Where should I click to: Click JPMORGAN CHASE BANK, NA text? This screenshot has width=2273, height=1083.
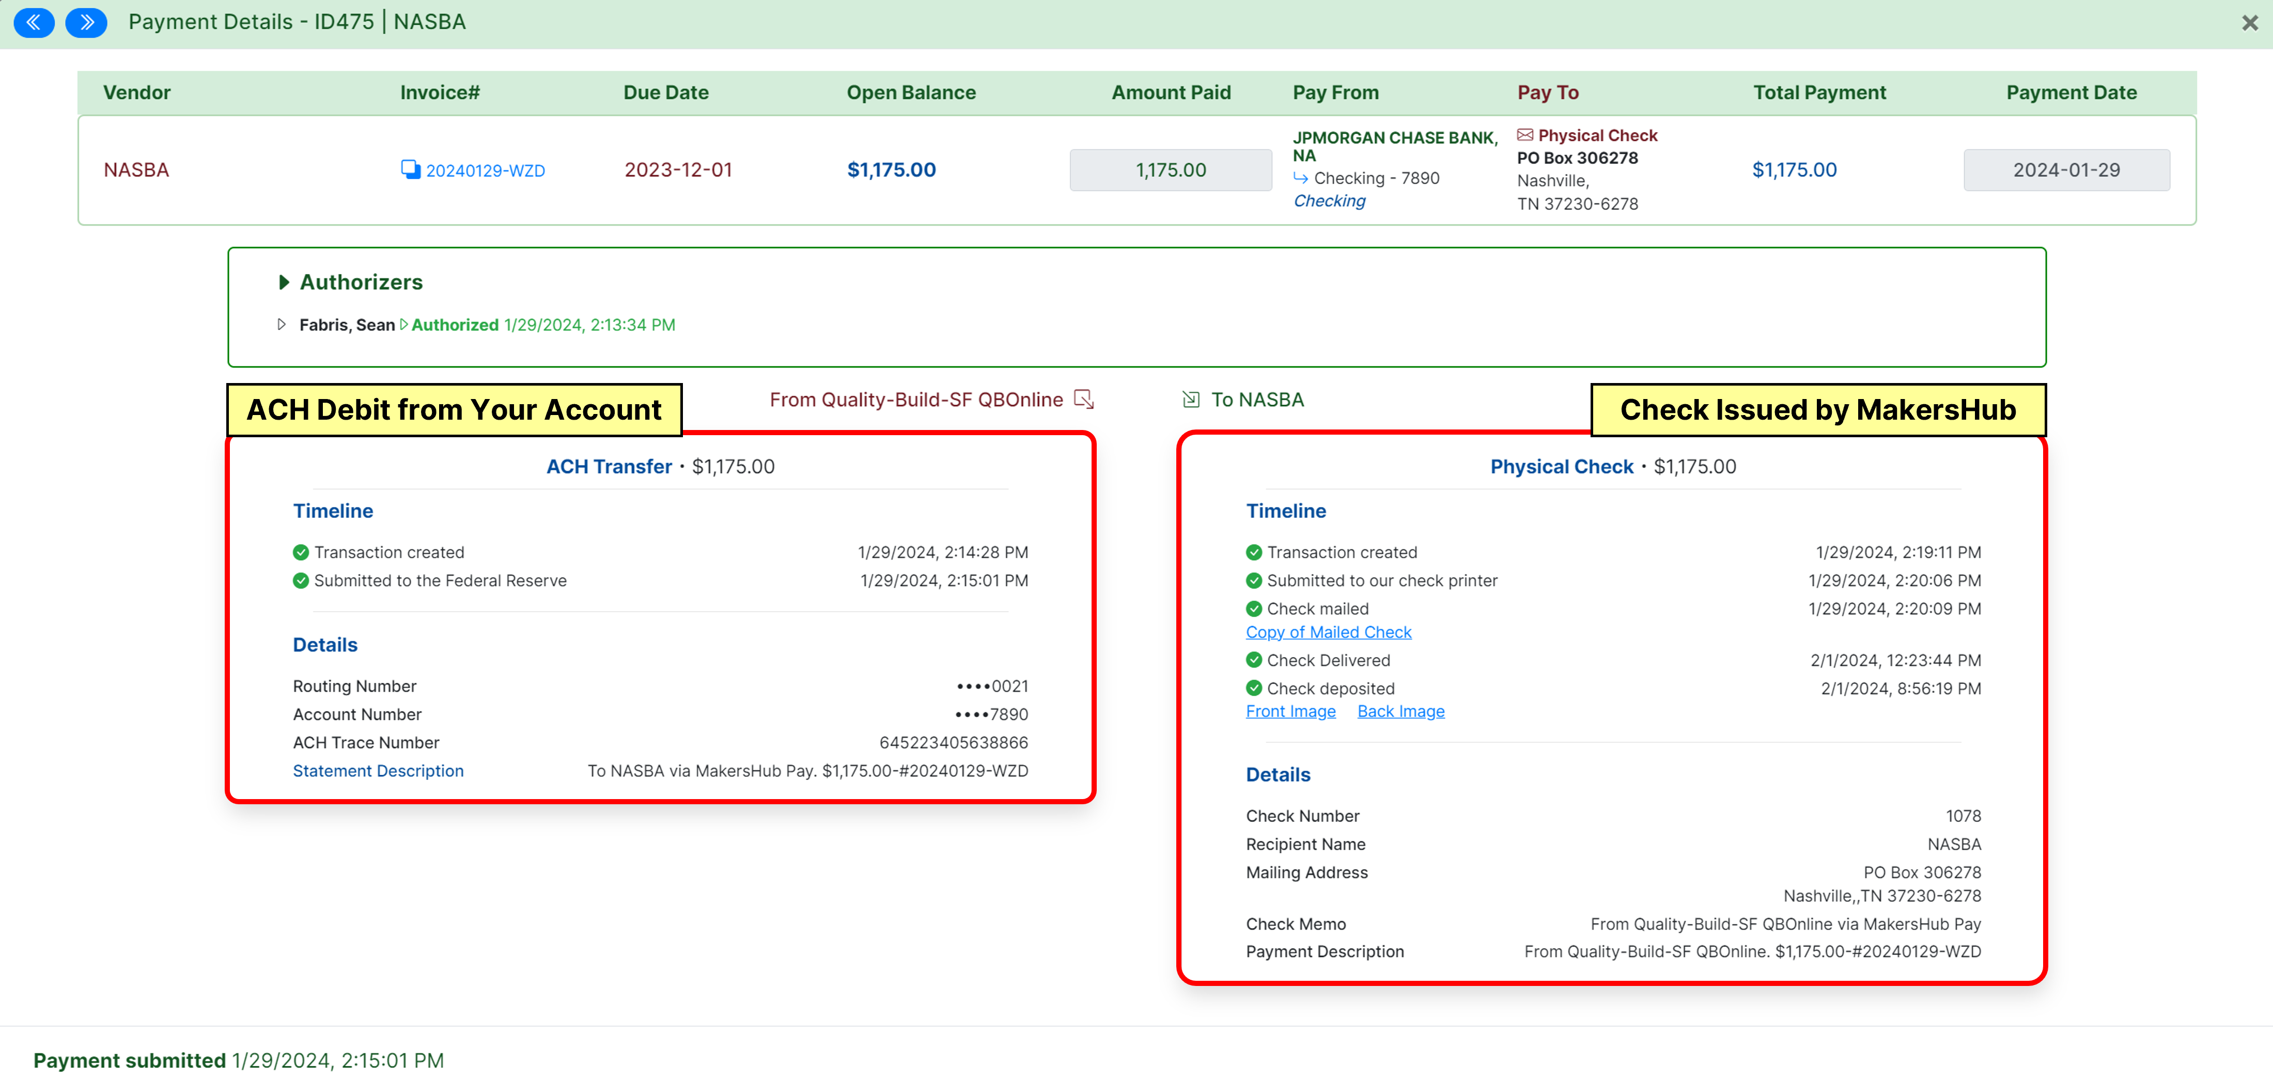coord(1395,147)
